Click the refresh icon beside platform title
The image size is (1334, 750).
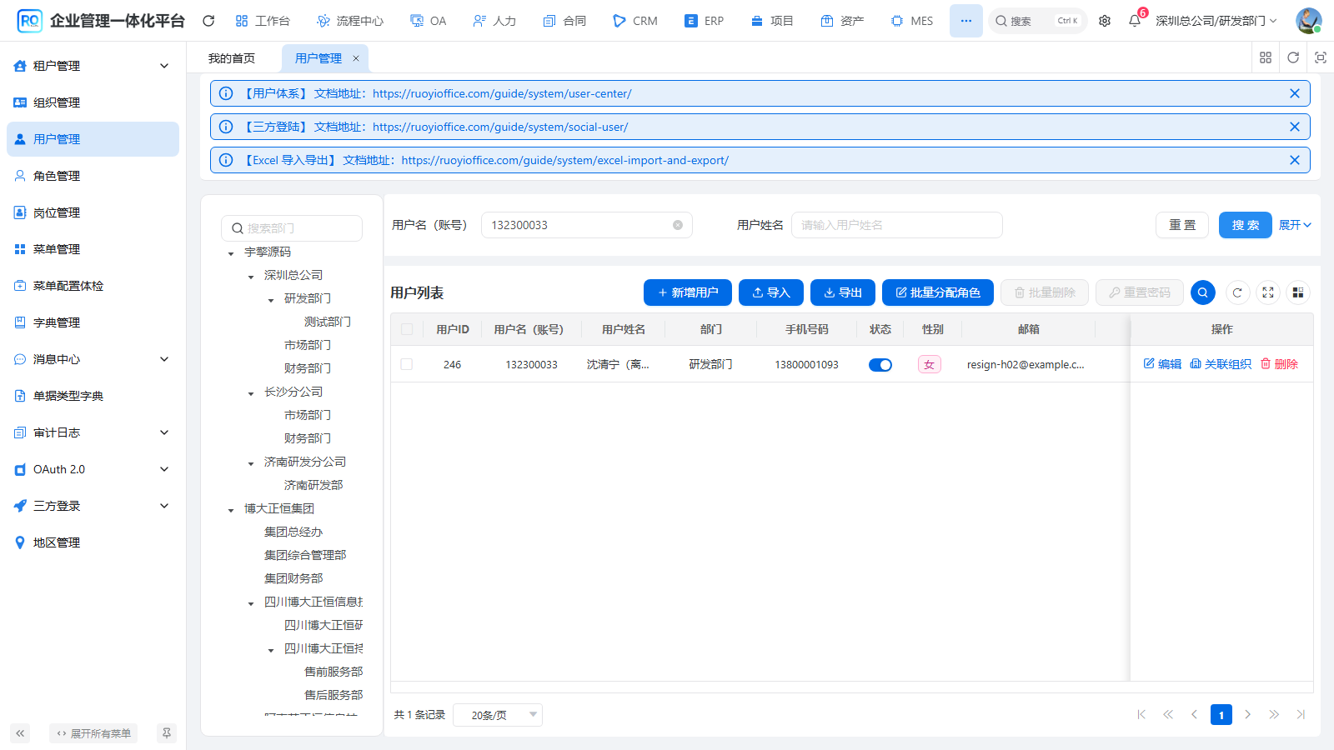click(x=208, y=21)
